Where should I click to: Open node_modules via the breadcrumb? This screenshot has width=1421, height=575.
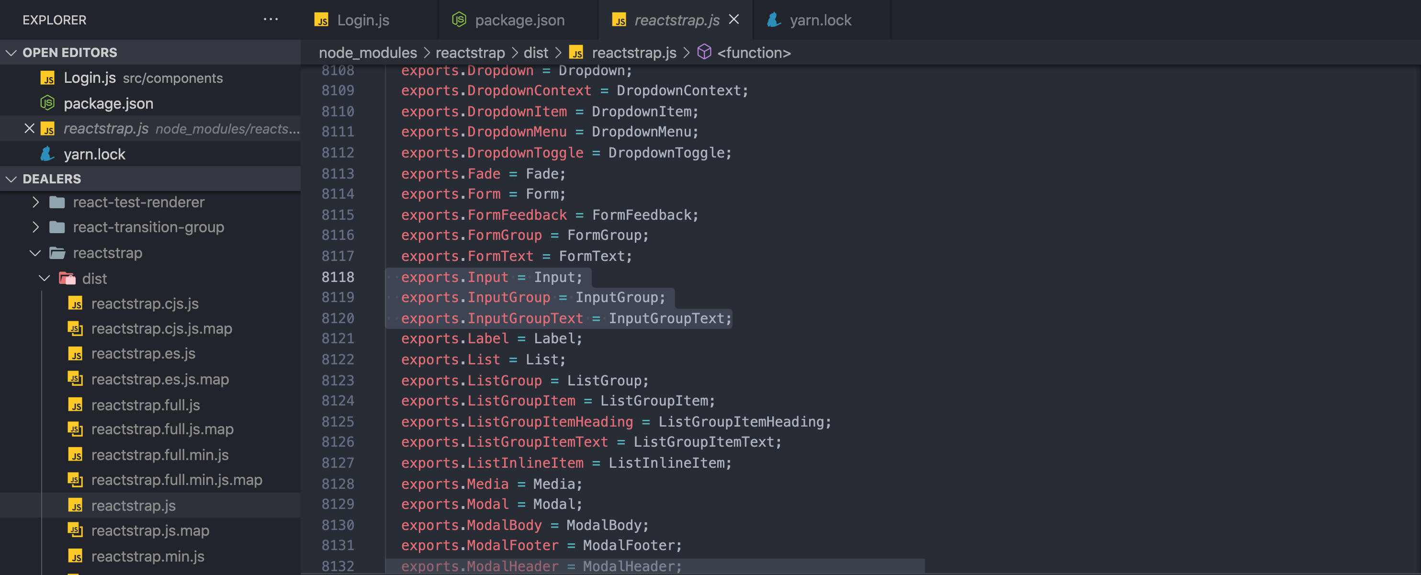pyautogui.click(x=367, y=52)
